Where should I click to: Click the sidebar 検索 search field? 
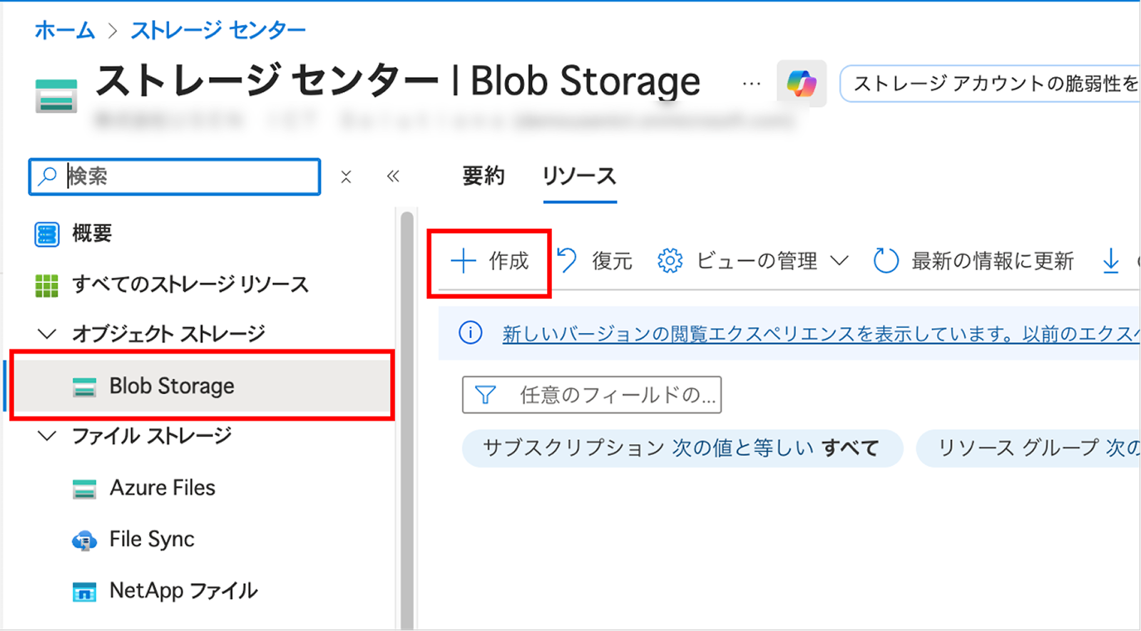(185, 177)
